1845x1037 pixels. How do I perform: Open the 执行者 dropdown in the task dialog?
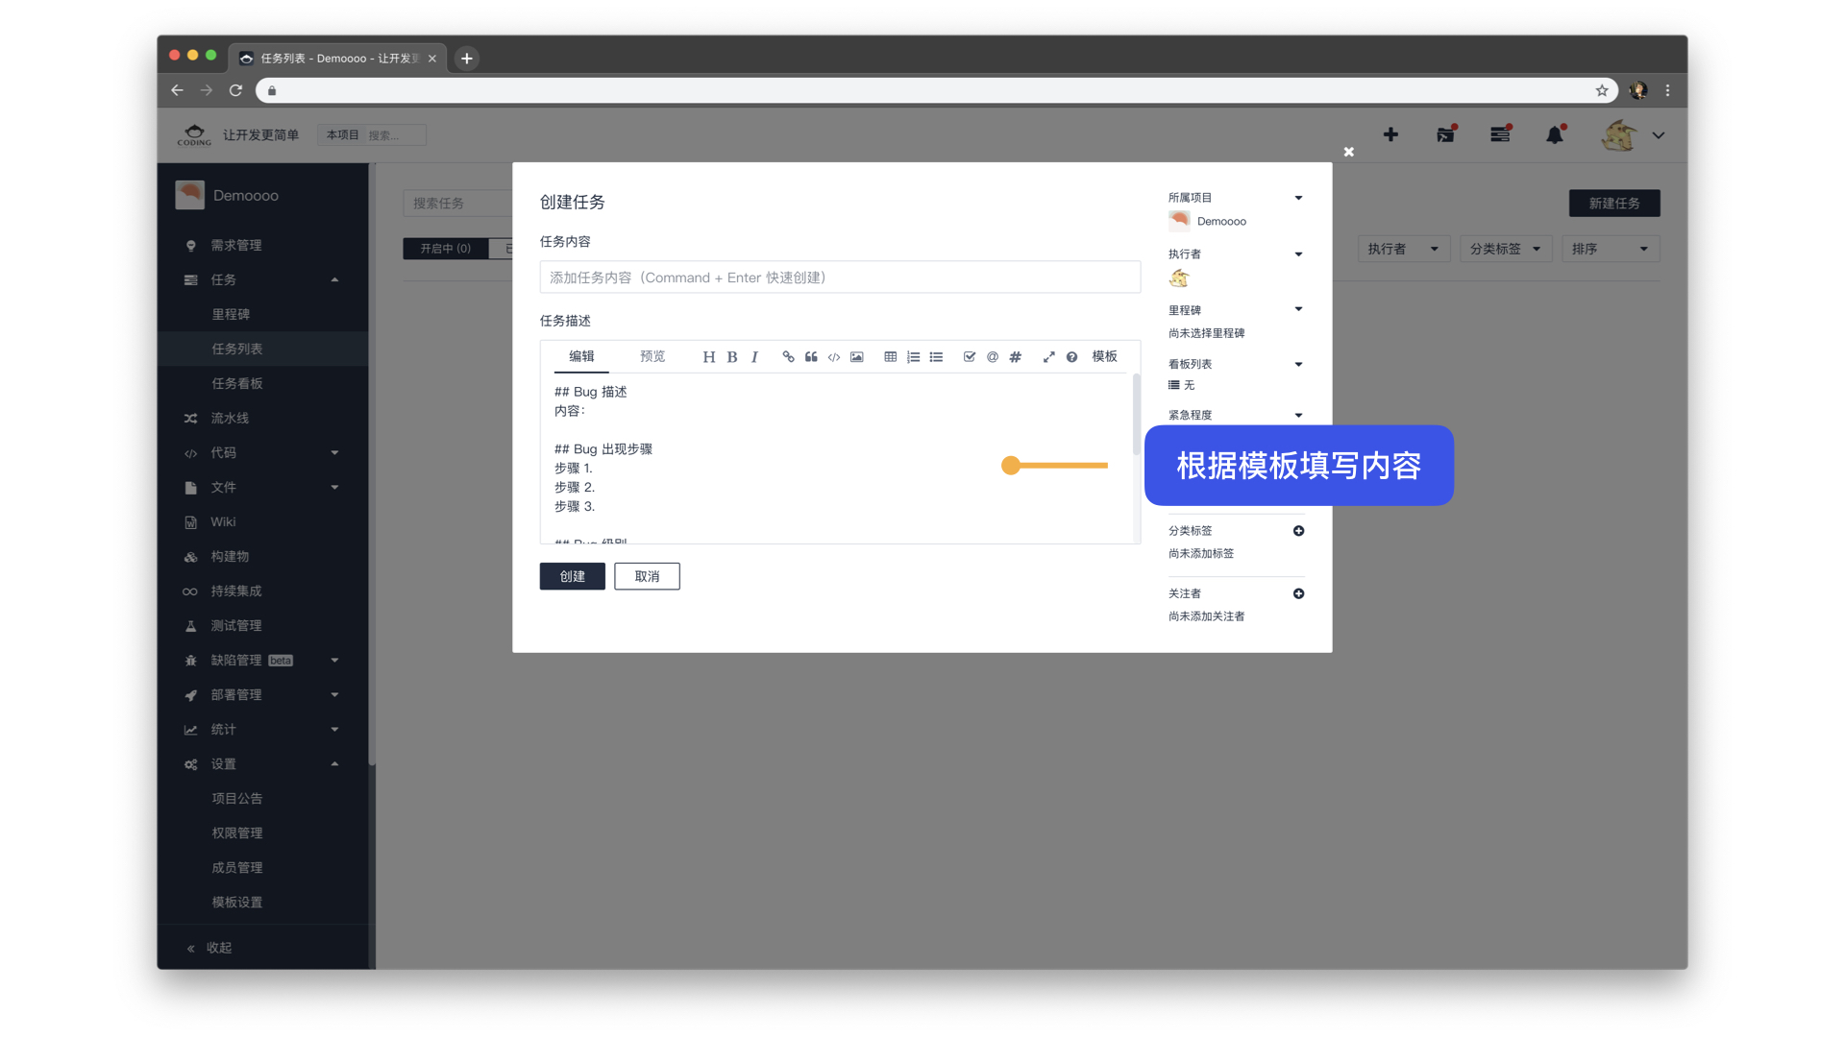coord(1298,254)
